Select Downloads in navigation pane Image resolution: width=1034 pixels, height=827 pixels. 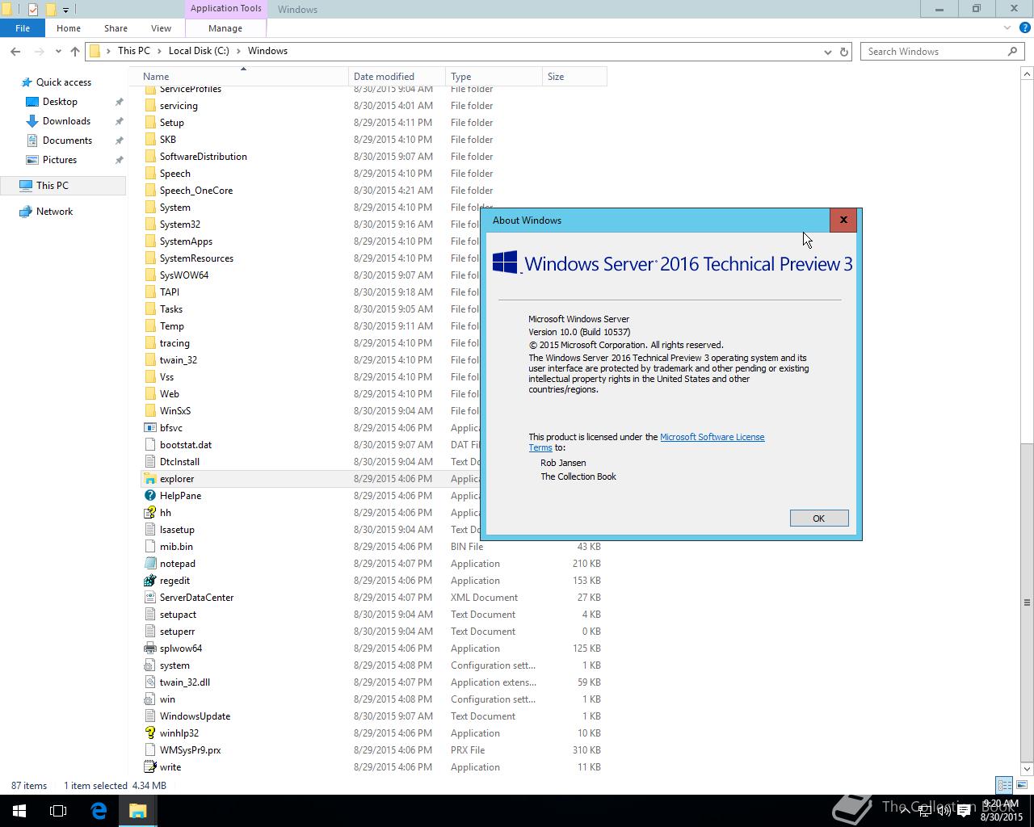click(66, 121)
